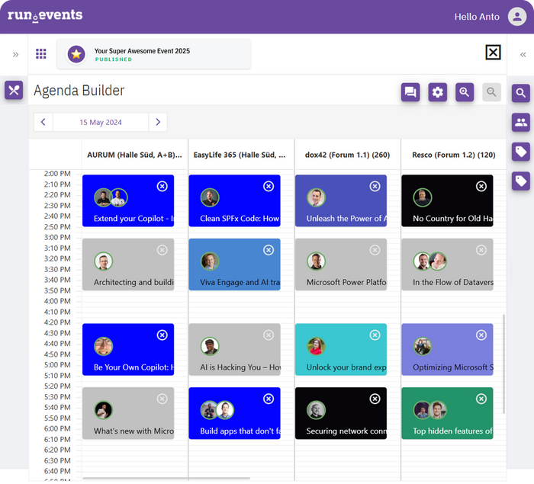Zoom out the agenda view
534x484 pixels.
[491, 92]
